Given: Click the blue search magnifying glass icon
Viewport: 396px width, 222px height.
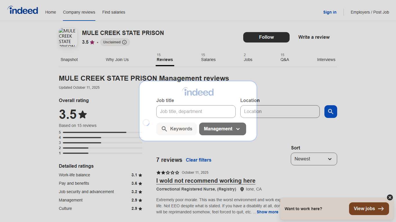Looking at the screenshot, I should coord(330,112).
